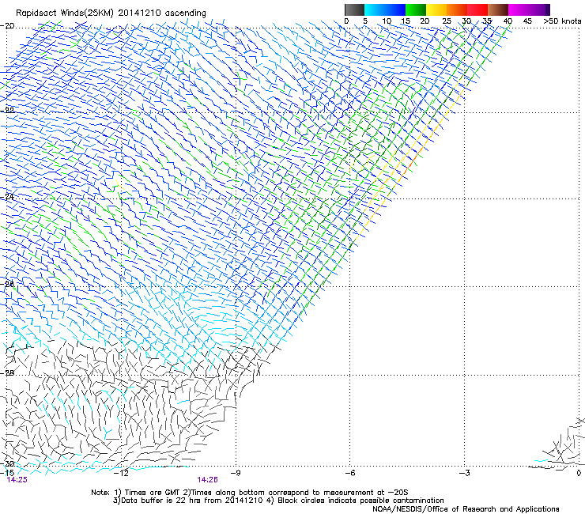Screen dimensions: 585x514
Task: Click the -28 latitude axis label
Action: pos(7,373)
